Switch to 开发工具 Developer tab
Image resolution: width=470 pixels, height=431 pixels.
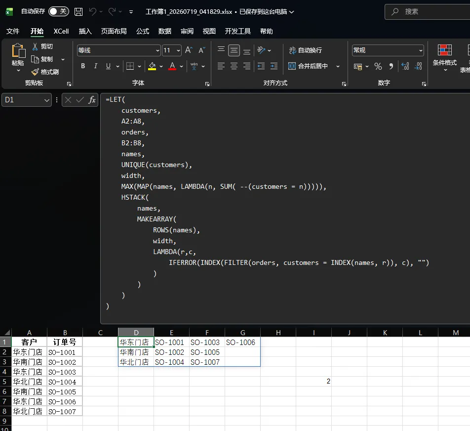click(237, 31)
